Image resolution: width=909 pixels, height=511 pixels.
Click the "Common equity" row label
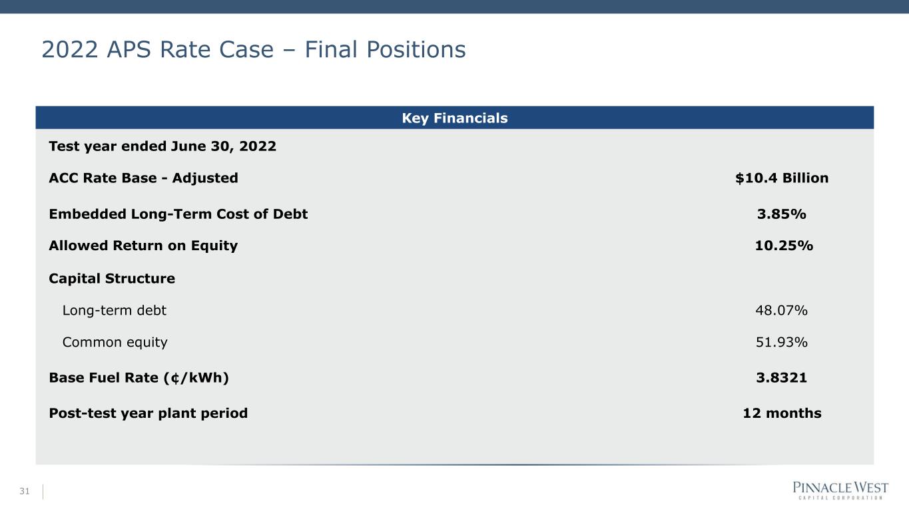115,343
